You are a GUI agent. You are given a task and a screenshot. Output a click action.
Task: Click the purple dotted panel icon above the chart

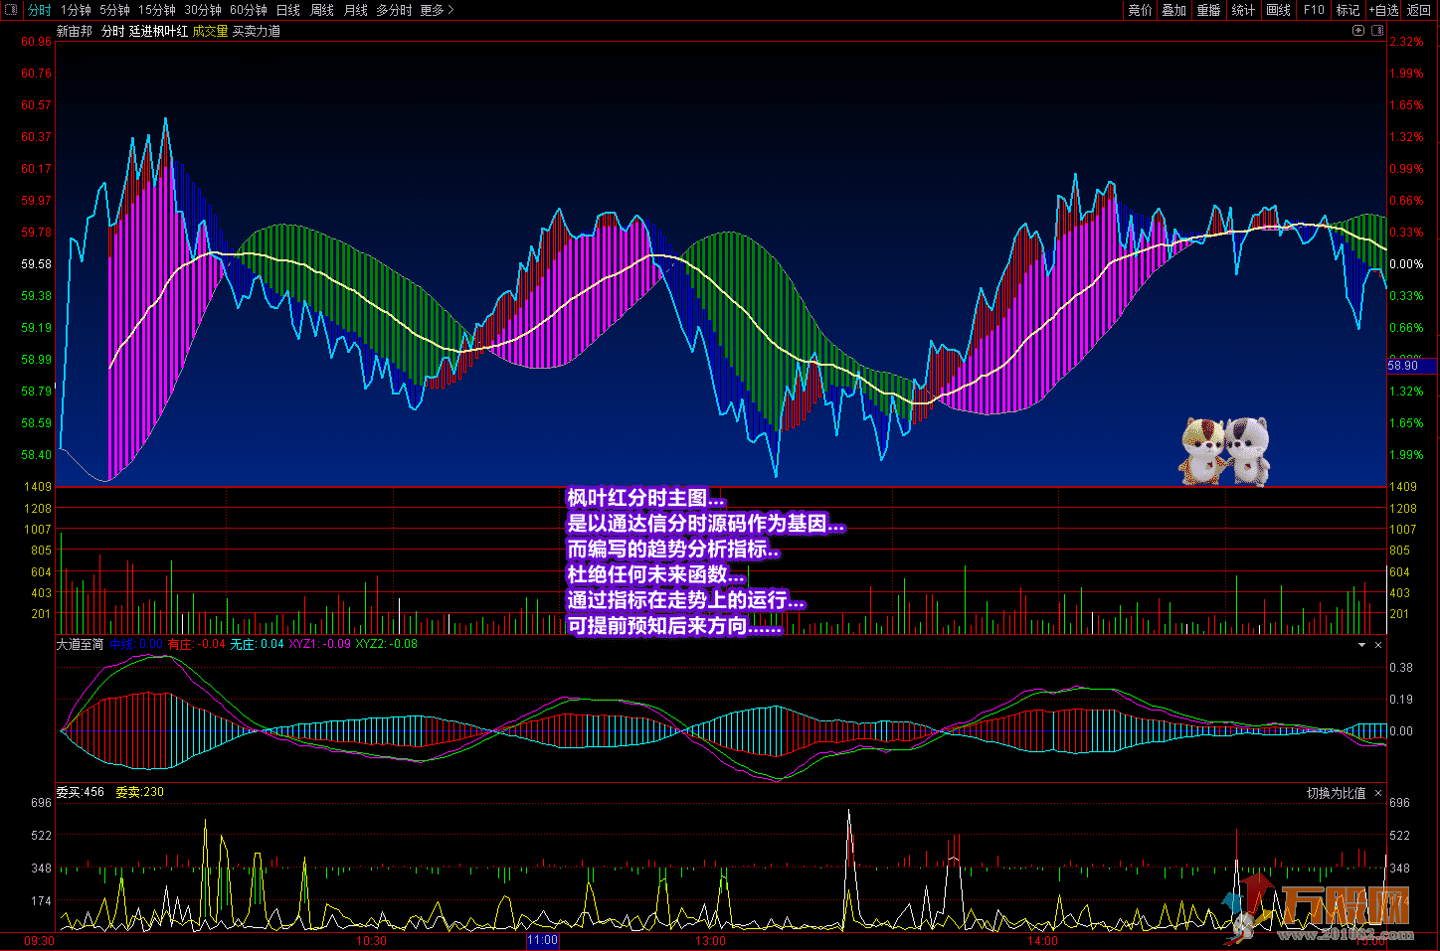pos(1377,31)
